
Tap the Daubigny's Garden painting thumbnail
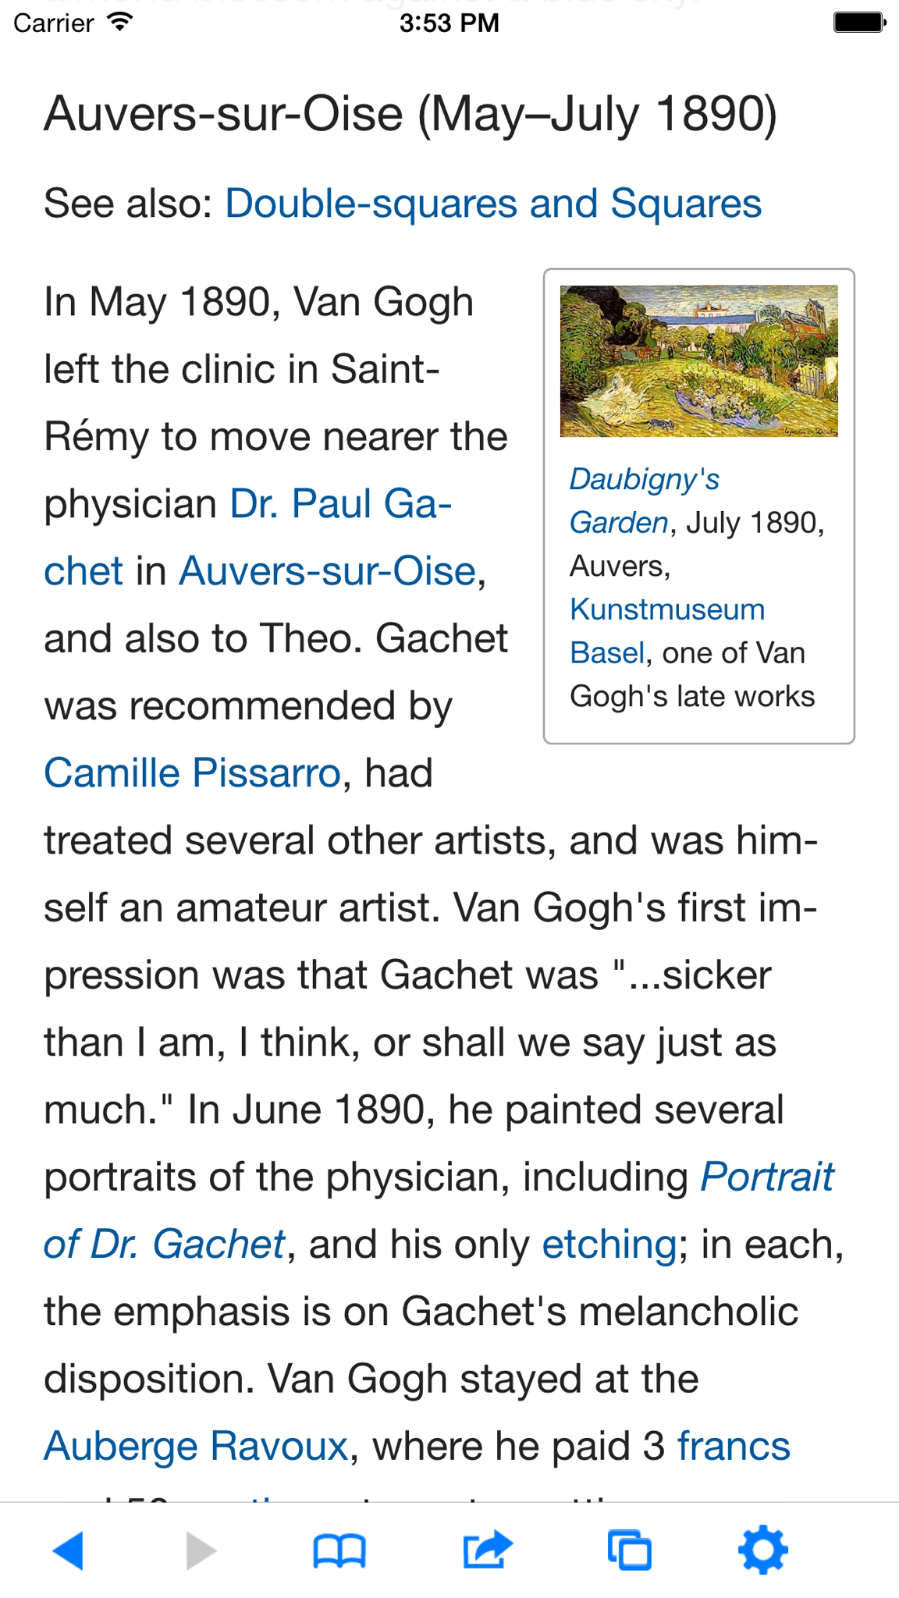point(699,360)
